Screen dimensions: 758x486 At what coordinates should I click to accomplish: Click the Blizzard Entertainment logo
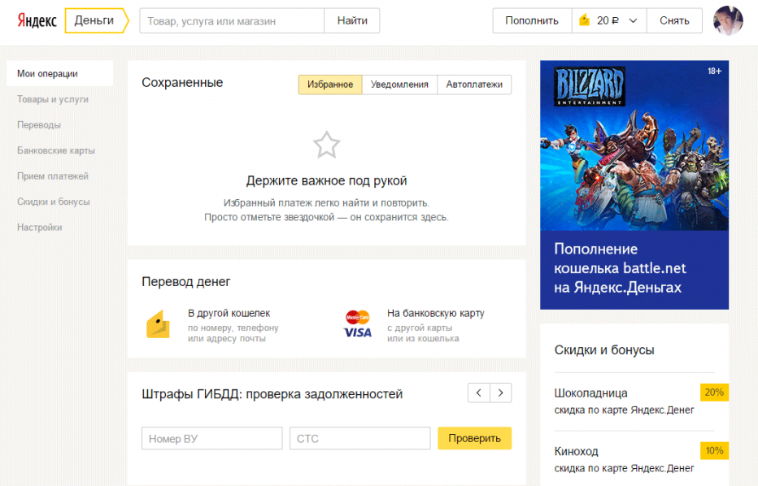coord(590,86)
